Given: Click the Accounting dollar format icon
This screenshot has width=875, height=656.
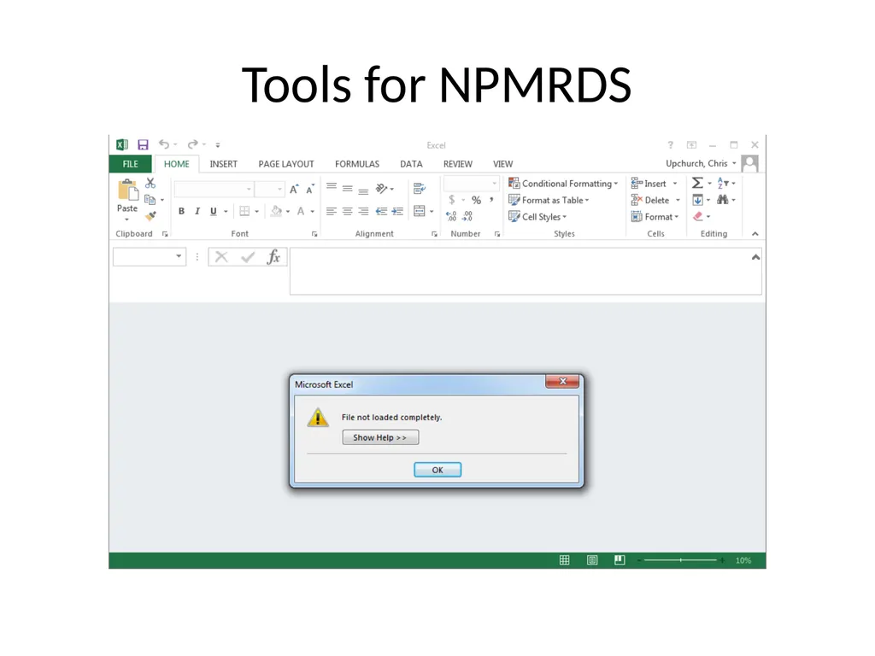Looking at the screenshot, I should [x=452, y=200].
